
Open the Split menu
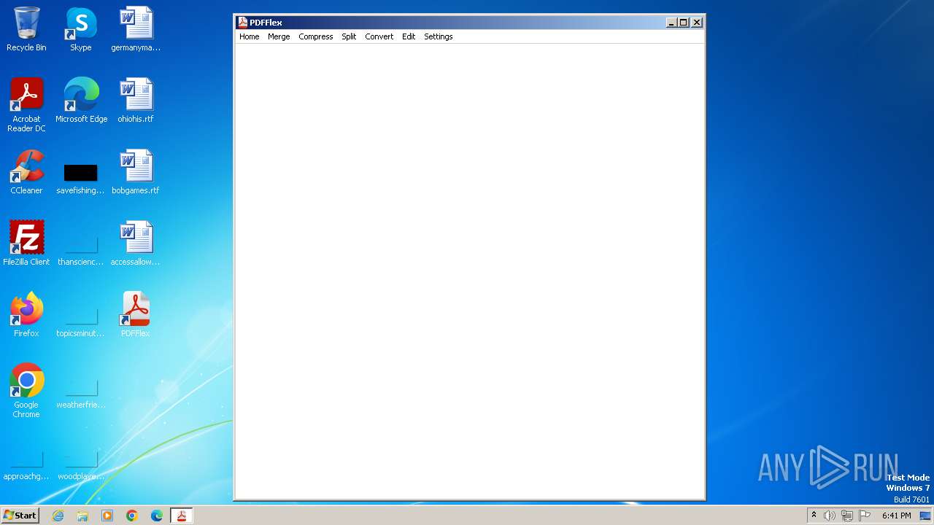349,36
